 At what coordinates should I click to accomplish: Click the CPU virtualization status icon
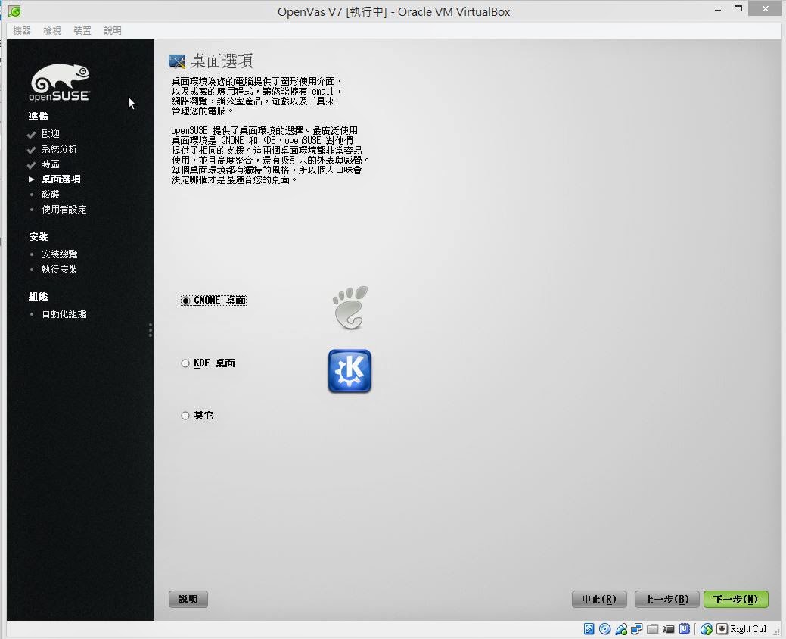pyautogui.click(x=684, y=629)
